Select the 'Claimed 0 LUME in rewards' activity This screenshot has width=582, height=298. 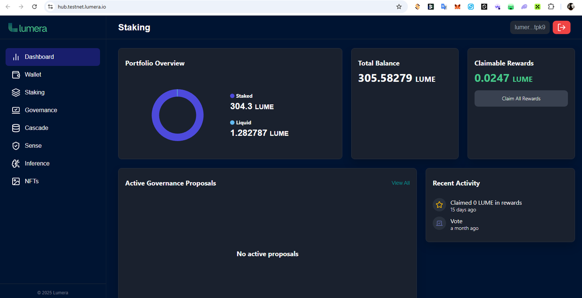[486, 203]
